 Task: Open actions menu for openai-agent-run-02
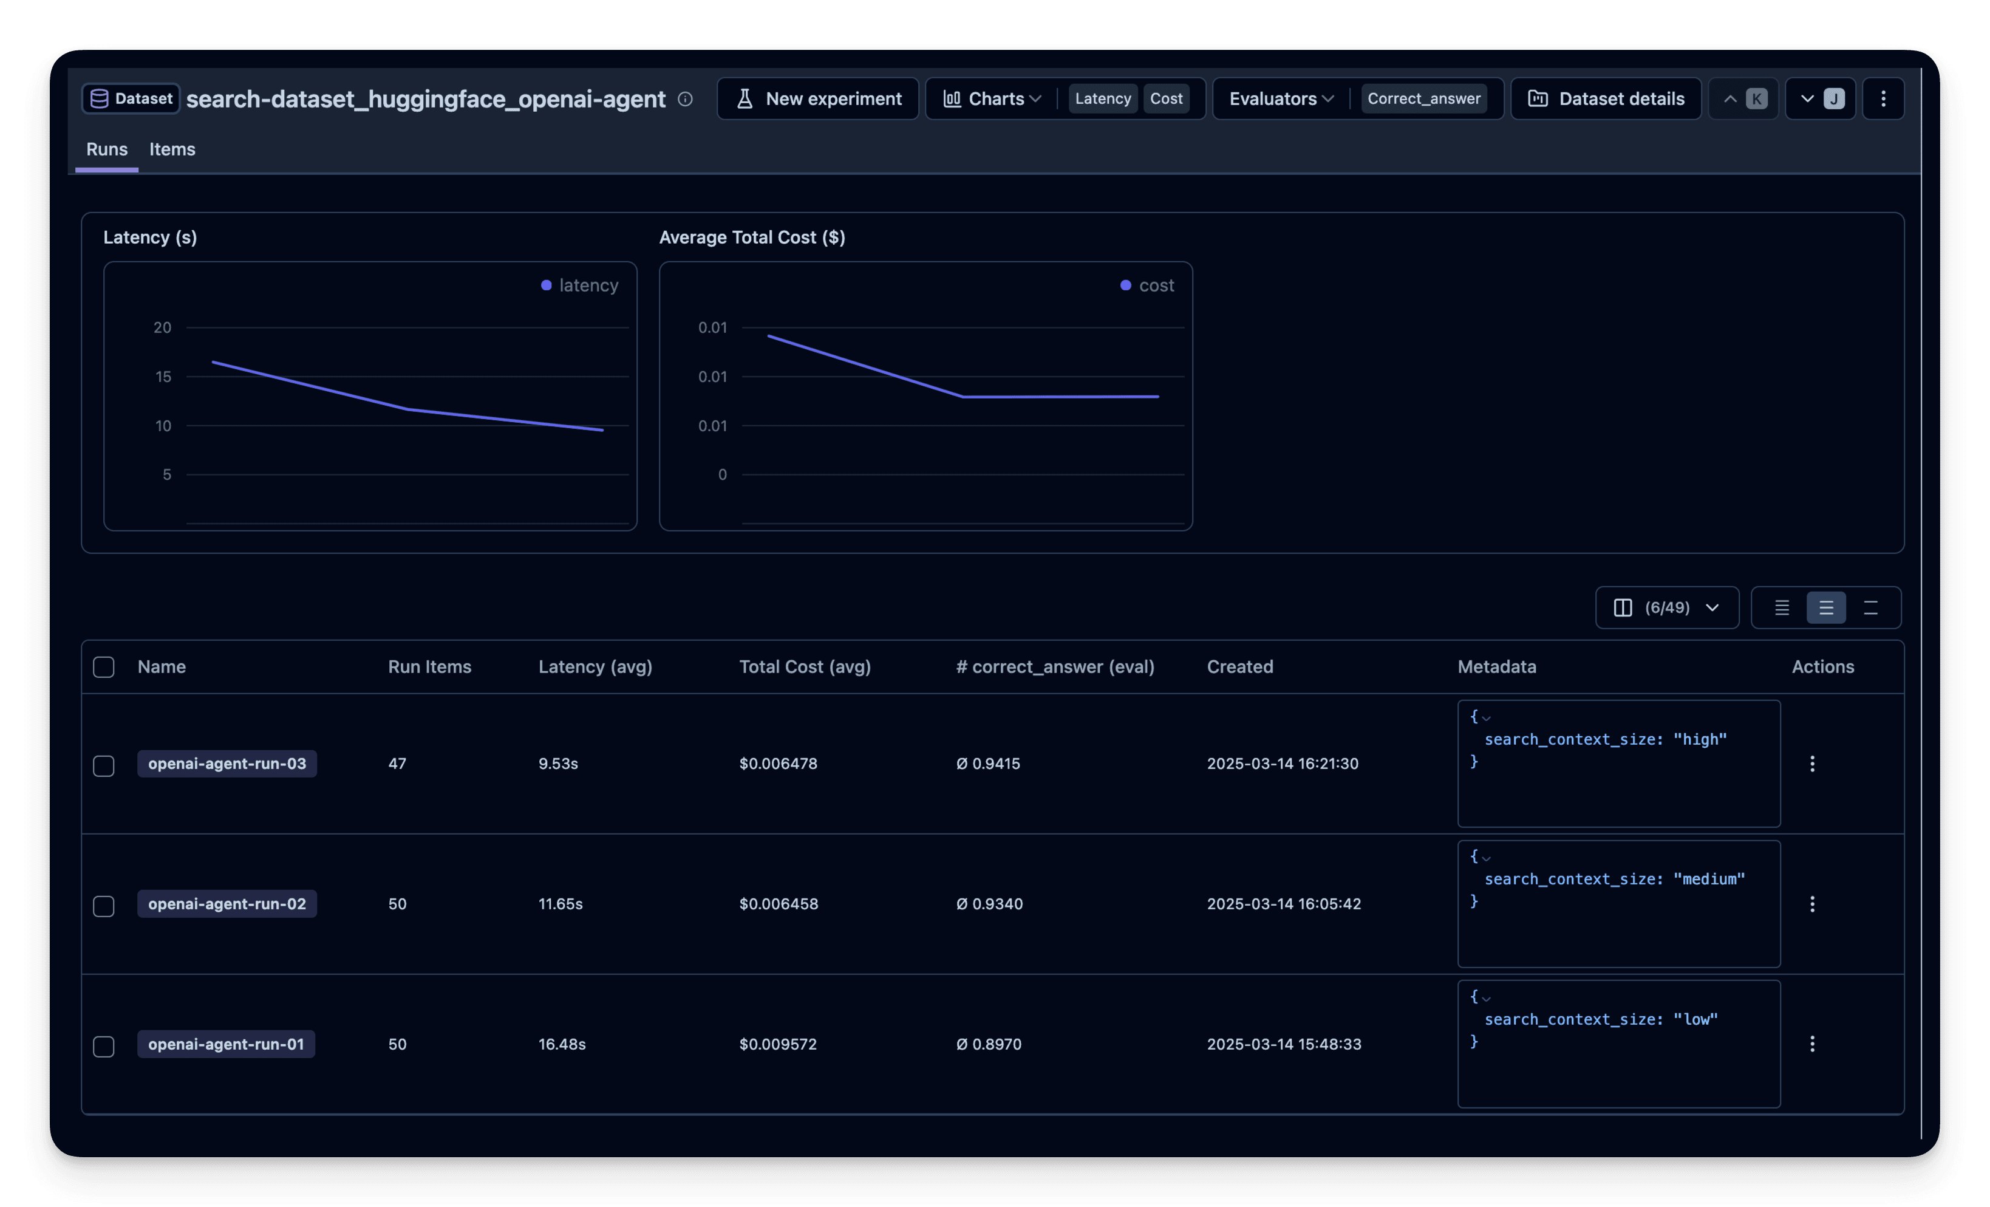1813,904
